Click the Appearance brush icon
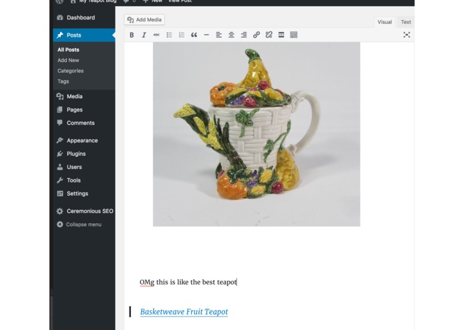Screen dimensions: 464x330 point(60,140)
